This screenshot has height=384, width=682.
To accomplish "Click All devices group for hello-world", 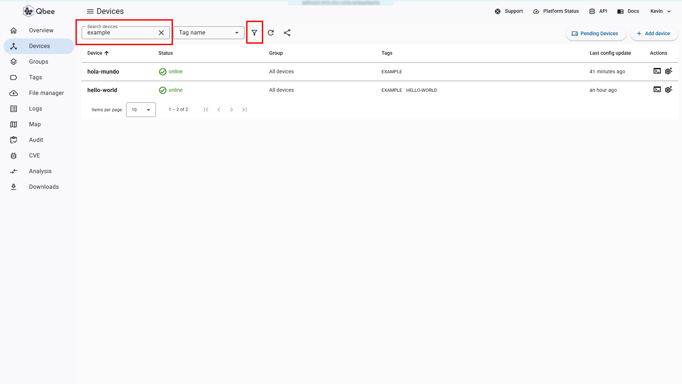I will [281, 90].
